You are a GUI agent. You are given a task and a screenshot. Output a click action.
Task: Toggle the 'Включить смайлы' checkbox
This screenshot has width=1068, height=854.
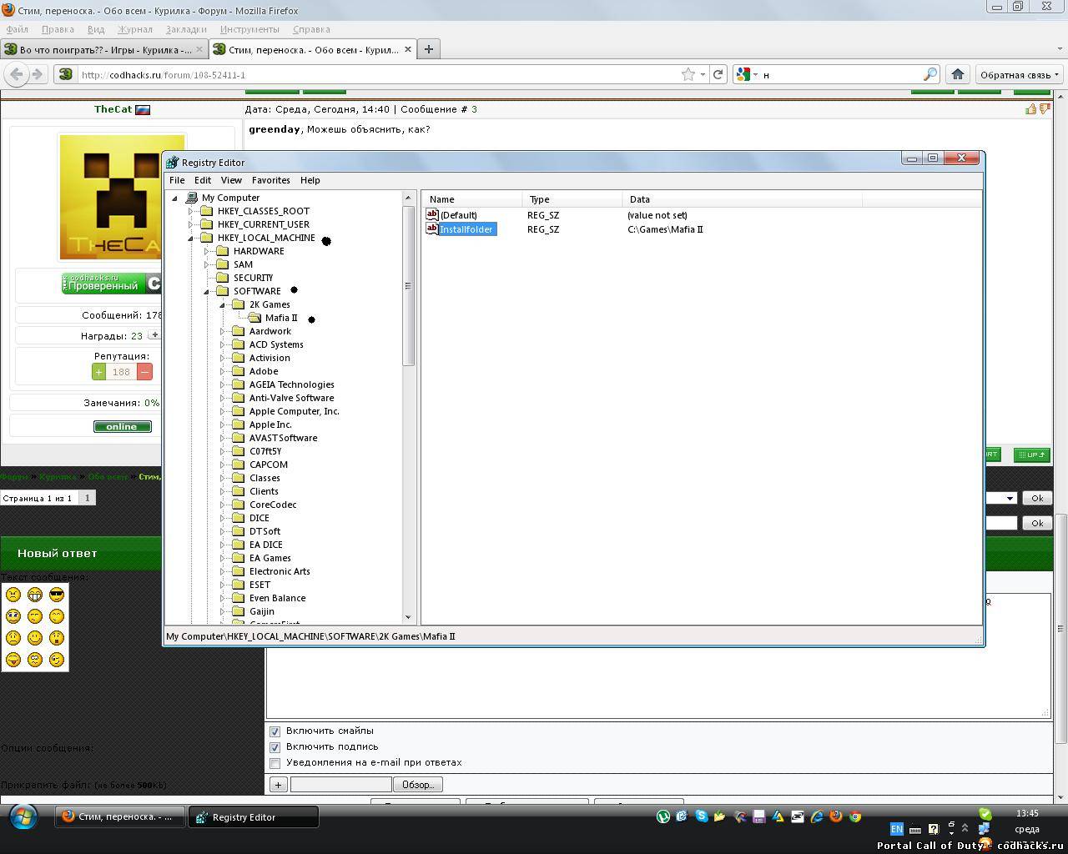pos(275,731)
